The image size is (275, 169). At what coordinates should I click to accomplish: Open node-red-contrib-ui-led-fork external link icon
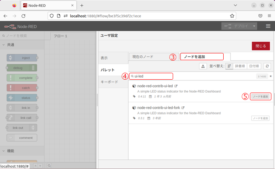coord(183,108)
